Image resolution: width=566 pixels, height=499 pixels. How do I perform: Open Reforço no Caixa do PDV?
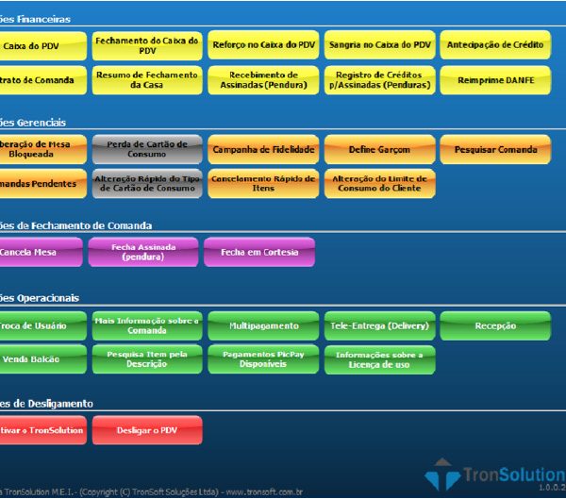pos(262,45)
